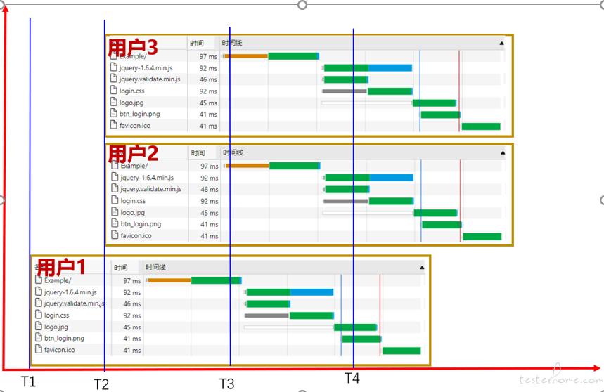Select the Example/ file icon in 用户1 panel
The image size is (604, 392).
click(39, 280)
